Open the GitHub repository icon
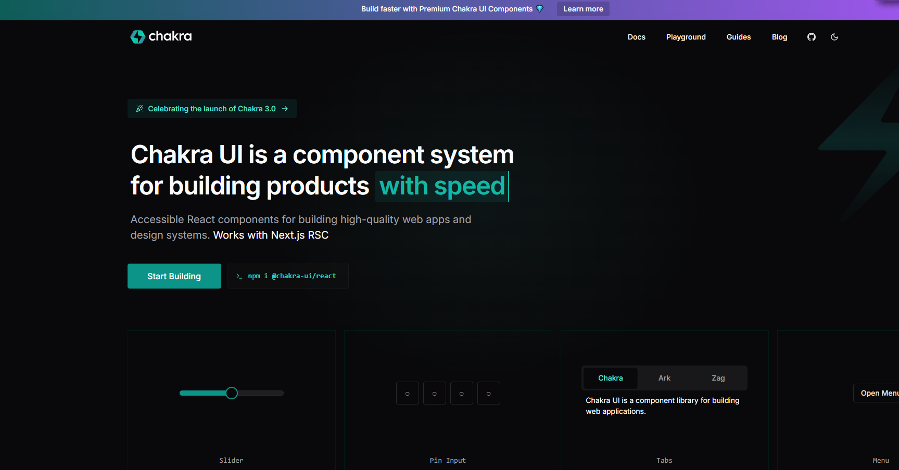 (x=812, y=37)
